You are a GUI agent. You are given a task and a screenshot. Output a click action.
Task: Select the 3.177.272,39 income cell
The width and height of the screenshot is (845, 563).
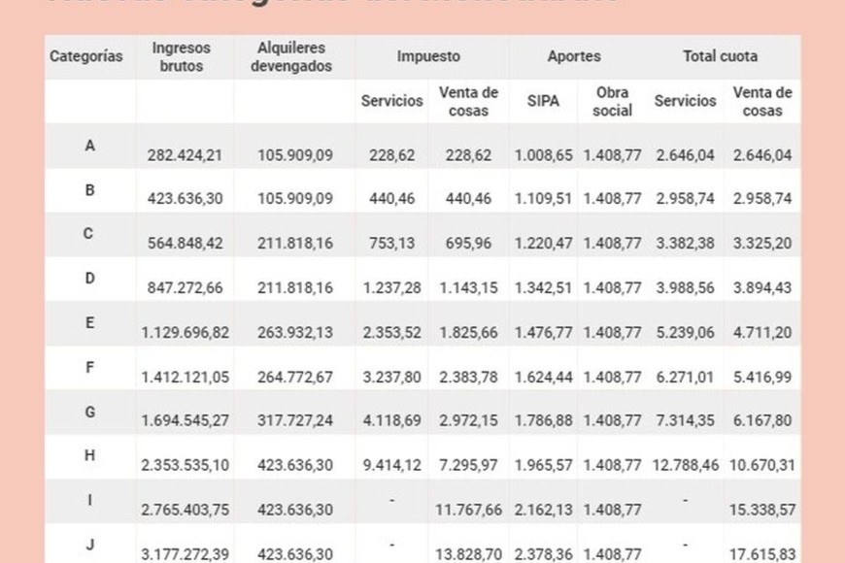186,554
